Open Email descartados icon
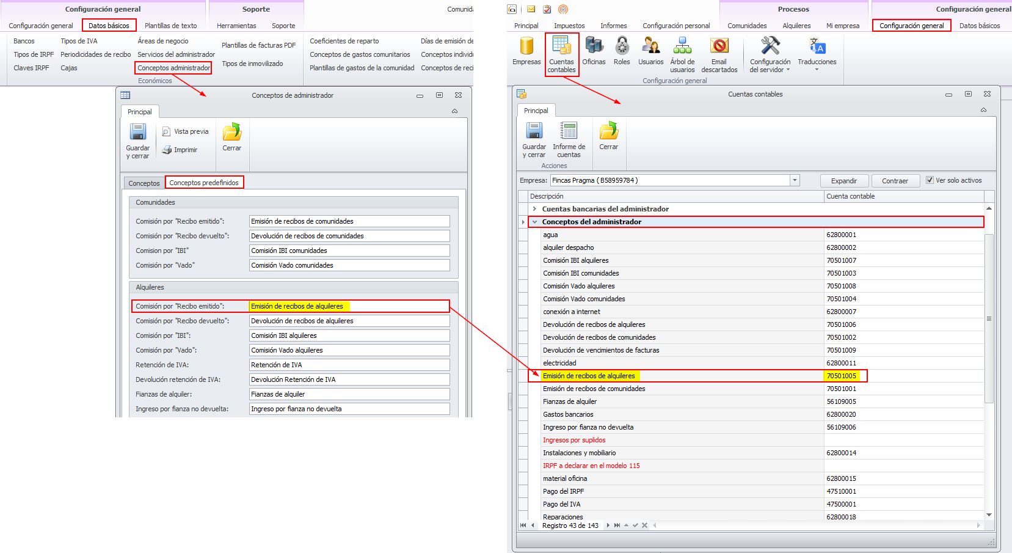The height and width of the screenshot is (553, 1012). tap(719, 54)
